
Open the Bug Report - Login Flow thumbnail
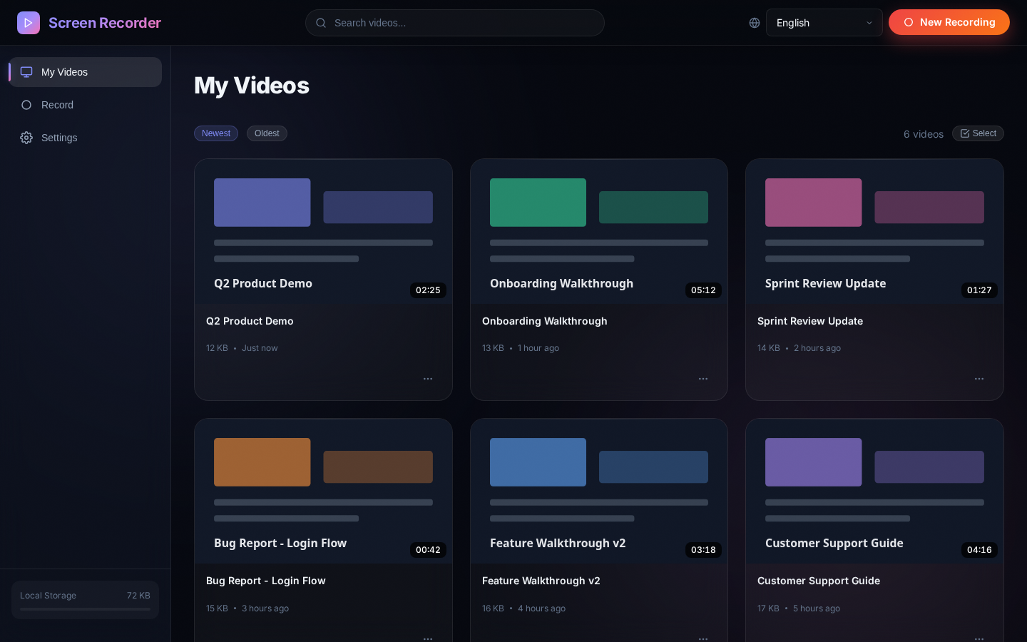323,491
